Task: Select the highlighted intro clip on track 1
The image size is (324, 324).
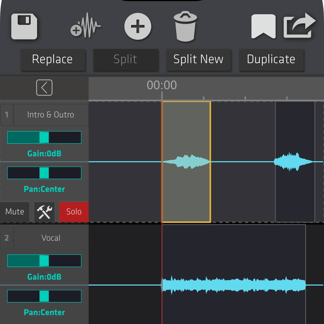Action: coord(186,162)
